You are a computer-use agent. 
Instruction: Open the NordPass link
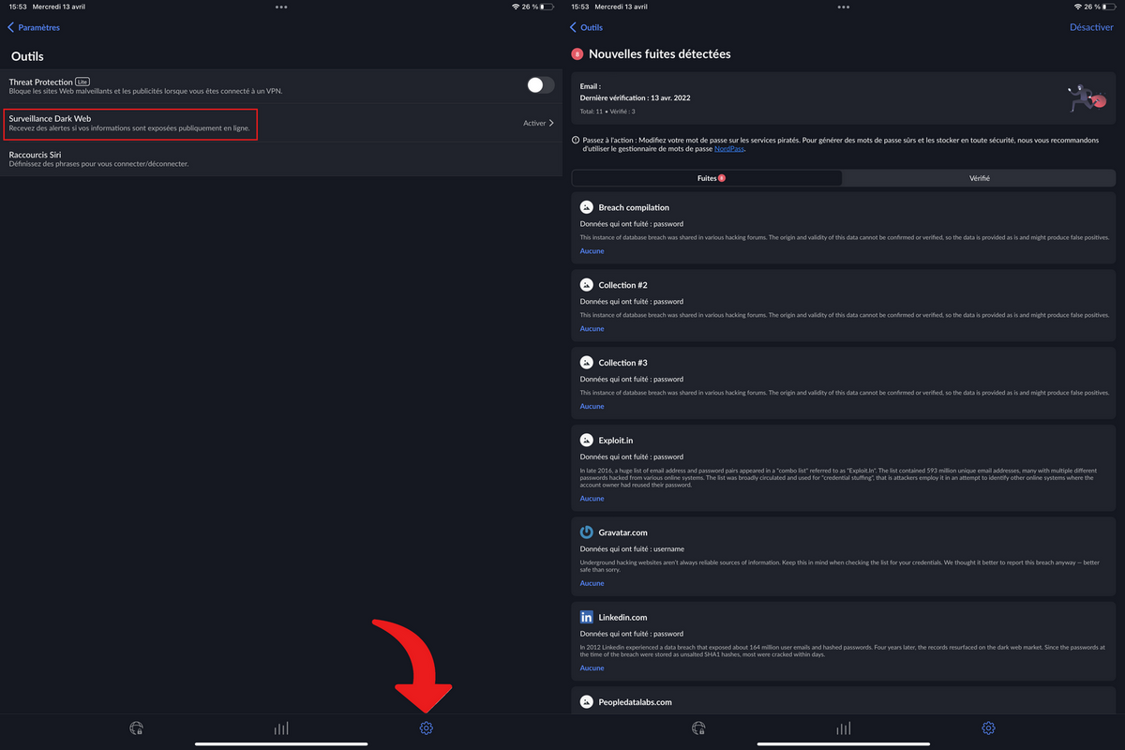729,148
